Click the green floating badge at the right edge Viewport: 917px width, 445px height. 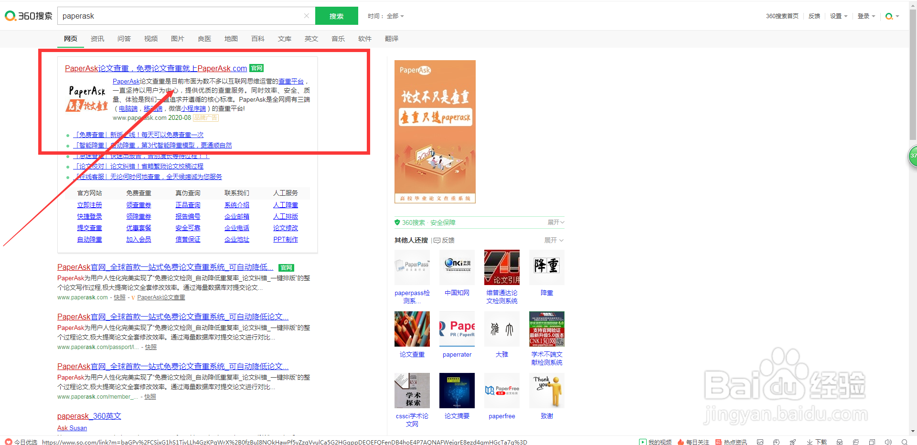912,156
